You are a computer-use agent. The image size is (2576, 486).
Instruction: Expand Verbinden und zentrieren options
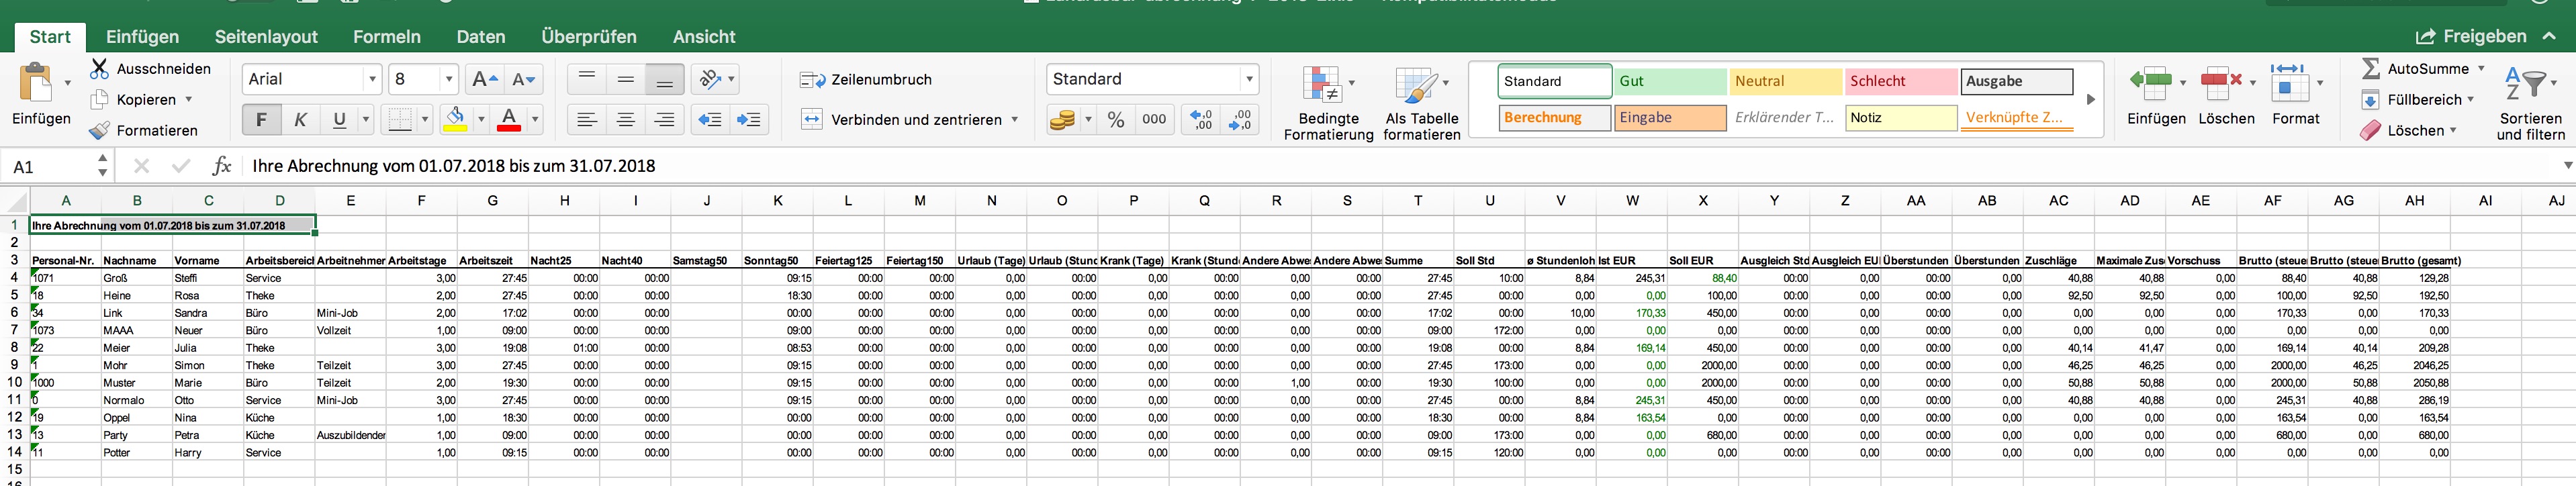pyautogui.click(x=1014, y=120)
